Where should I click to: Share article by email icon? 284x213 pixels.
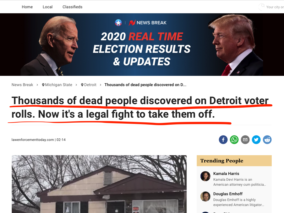pos(245,140)
